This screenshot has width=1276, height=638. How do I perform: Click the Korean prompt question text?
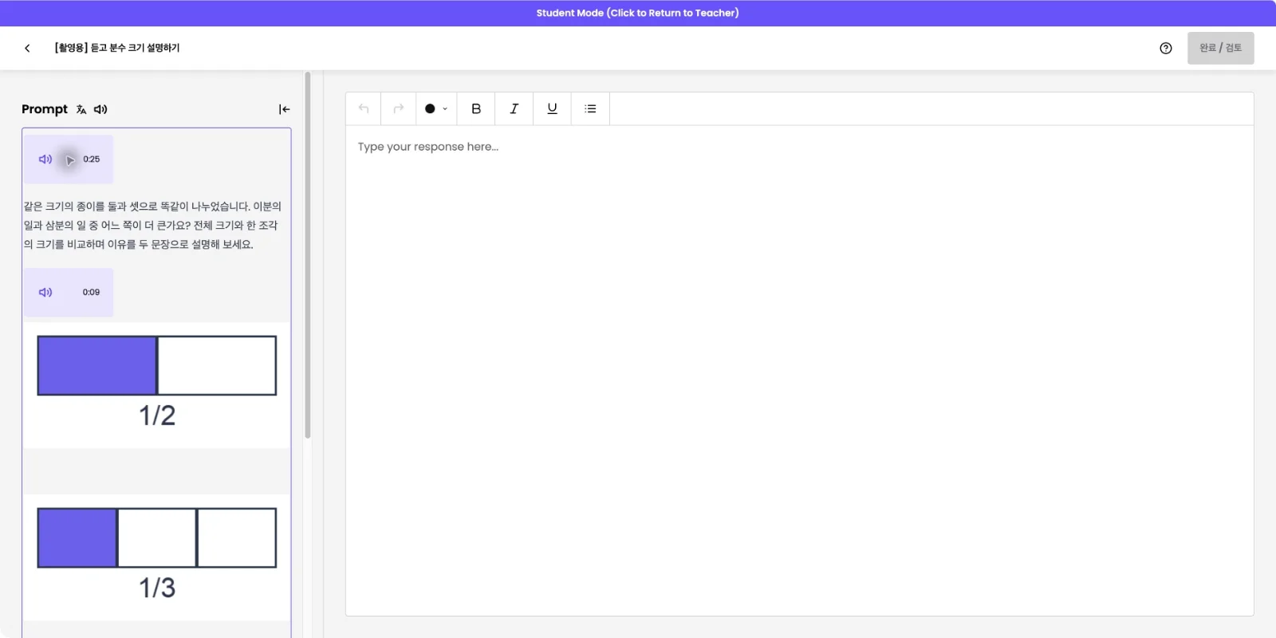(152, 226)
